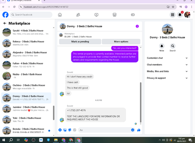
Task: Select Donny 3 Beds 2 Baths House chat
Action: pos(26,98)
